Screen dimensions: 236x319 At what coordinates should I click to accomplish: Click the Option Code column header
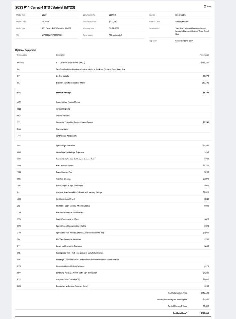click(x=22, y=55)
